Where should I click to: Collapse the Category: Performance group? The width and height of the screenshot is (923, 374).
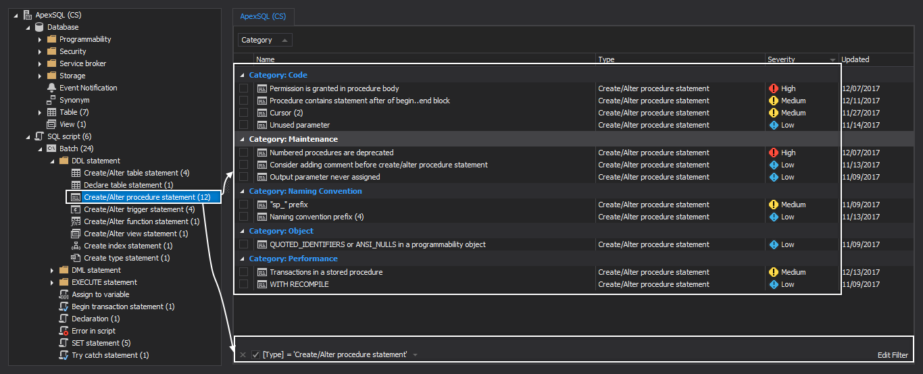coord(242,259)
